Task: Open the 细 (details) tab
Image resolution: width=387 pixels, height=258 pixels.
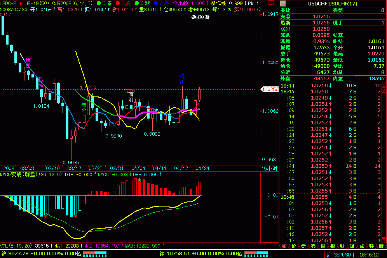Action: [x=284, y=246]
